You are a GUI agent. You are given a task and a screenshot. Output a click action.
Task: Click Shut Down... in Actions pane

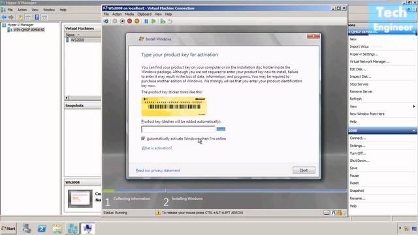pyautogui.click(x=360, y=161)
